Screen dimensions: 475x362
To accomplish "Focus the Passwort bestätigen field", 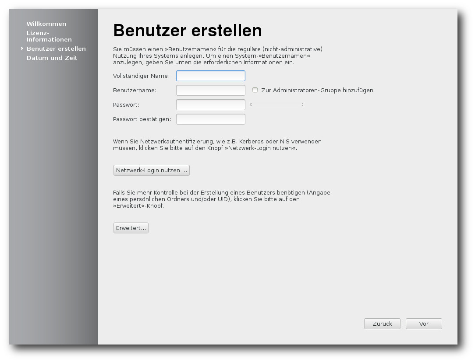I will click(x=210, y=119).
